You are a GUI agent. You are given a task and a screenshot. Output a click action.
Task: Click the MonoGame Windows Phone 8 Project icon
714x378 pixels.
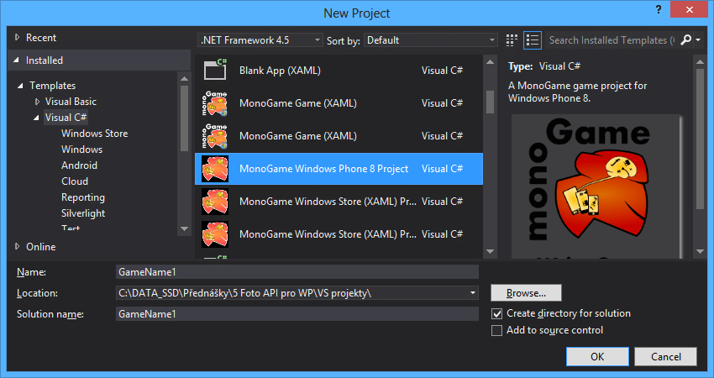215,169
